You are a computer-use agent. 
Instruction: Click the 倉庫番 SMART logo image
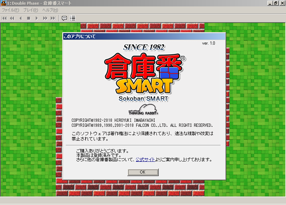[144, 74]
